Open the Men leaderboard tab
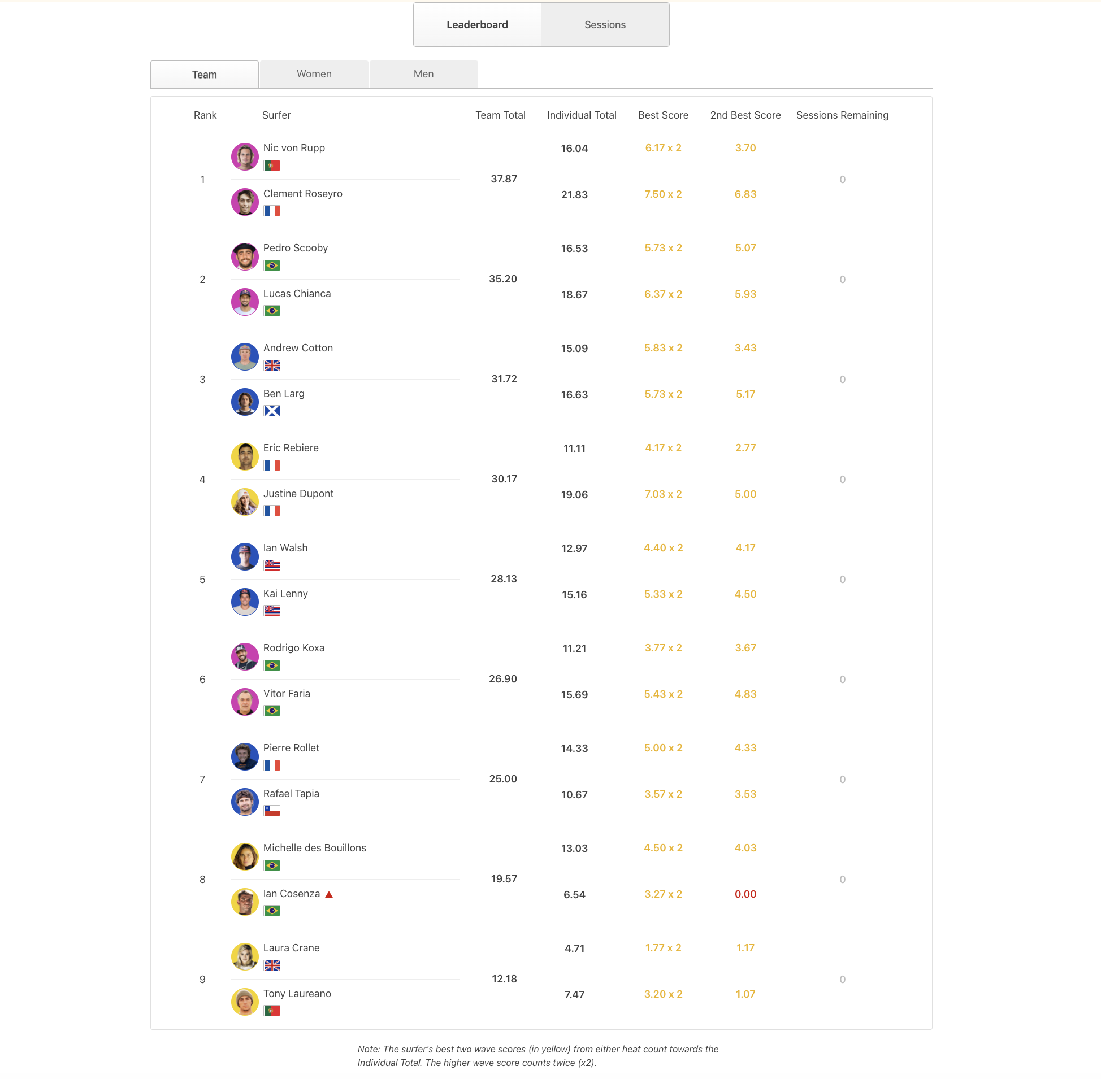This screenshot has width=1101, height=1079. (423, 74)
